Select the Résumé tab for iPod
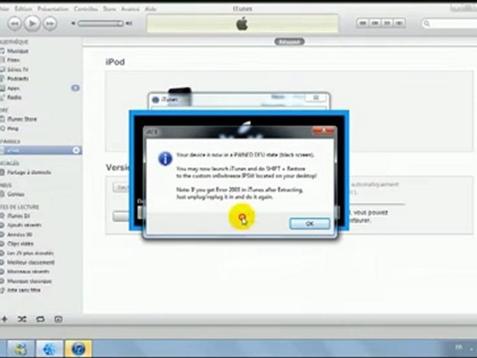Viewport: 477px width, 358px height. (289, 42)
